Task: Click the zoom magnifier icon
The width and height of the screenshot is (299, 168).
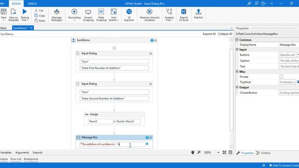Action: point(199,153)
